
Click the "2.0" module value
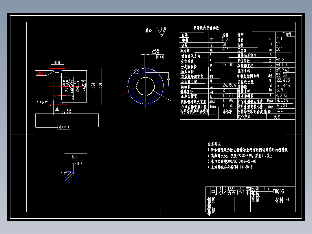pyautogui.click(x=279, y=39)
